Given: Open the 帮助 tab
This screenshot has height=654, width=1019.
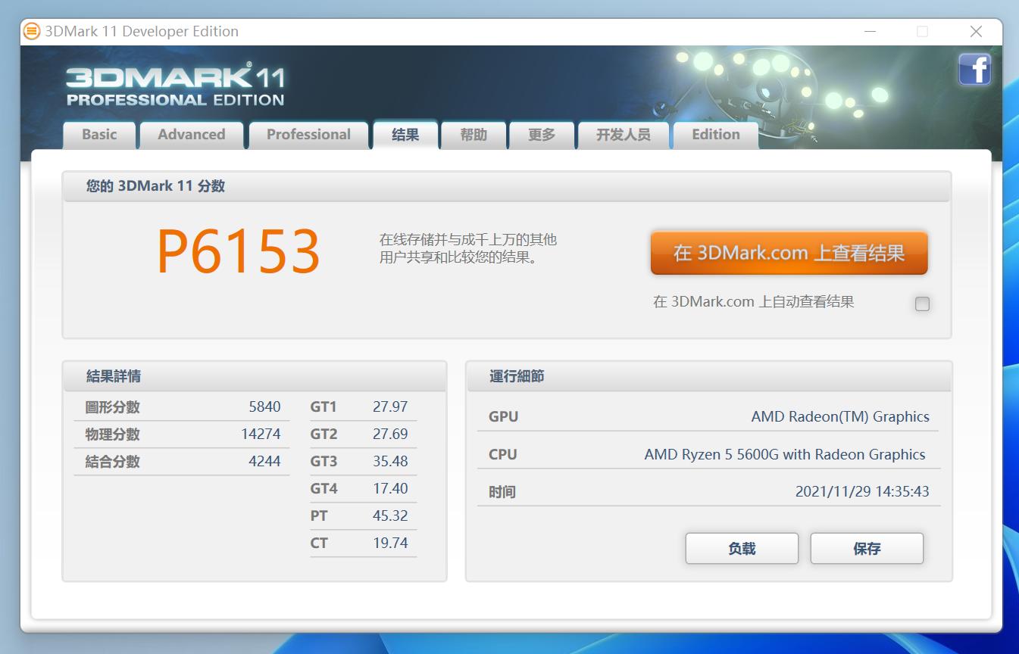Looking at the screenshot, I should (474, 135).
